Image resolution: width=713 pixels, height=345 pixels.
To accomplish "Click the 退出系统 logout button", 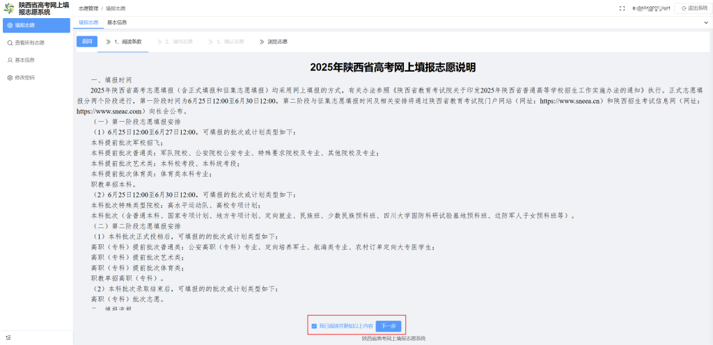I will 690,8.
